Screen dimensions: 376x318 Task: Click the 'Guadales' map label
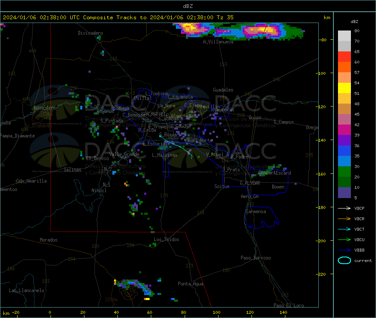coord(223,90)
